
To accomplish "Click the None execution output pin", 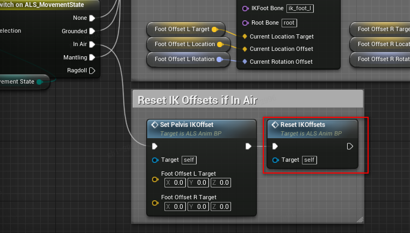I will [x=92, y=18].
